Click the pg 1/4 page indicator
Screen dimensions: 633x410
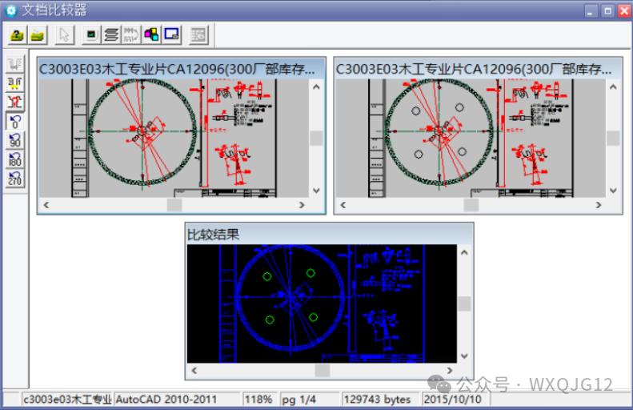click(x=310, y=400)
